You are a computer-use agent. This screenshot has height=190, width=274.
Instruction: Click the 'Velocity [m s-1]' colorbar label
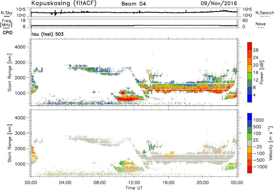(x=271, y=143)
